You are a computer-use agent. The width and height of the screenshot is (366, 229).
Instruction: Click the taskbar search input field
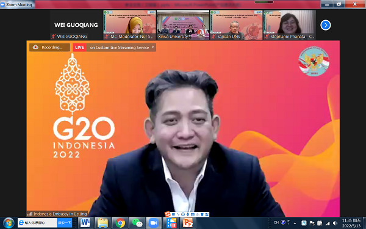pos(37,223)
